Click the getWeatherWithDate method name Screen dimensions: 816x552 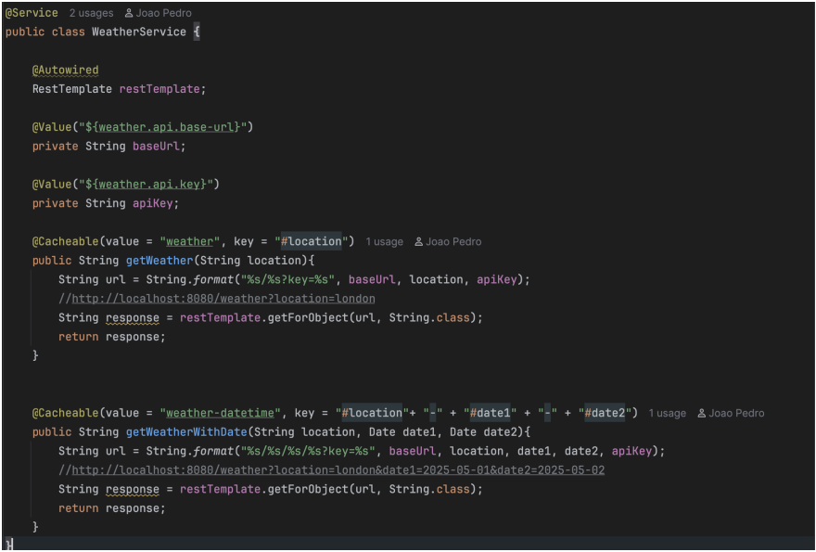(x=186, y=431)
